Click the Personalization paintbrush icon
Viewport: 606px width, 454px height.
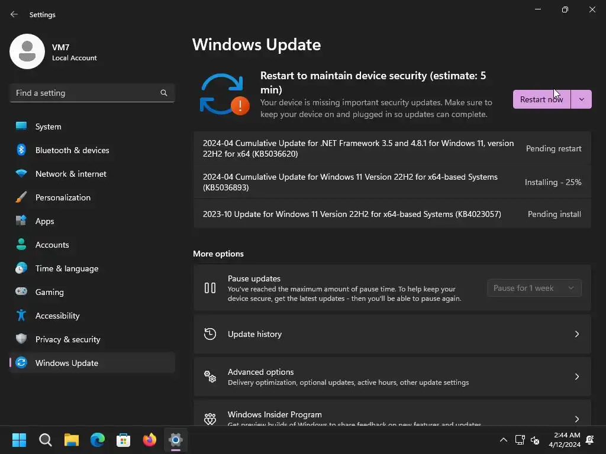pos(21,197)
